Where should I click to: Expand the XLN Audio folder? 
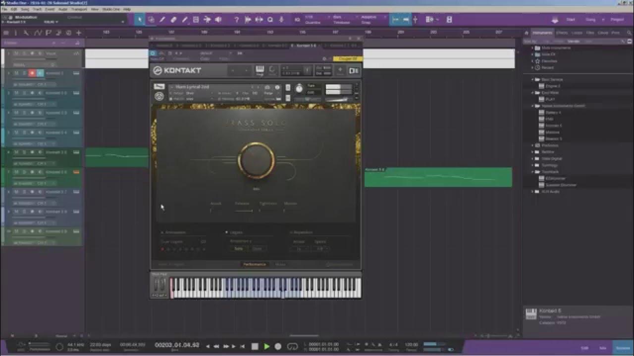tap(533, 191)
